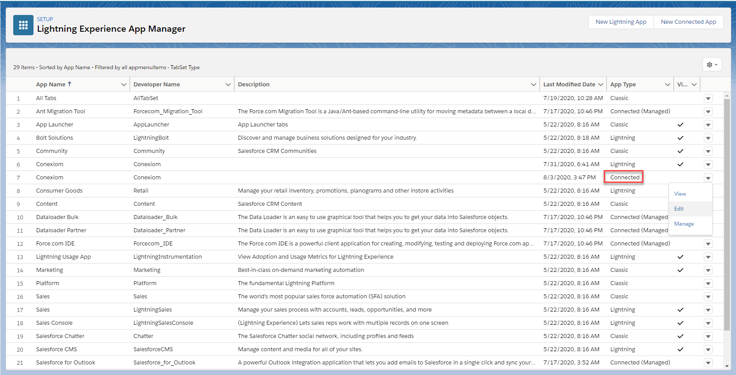
Task: Click the visible checkmark for Community
Action: click(680, 151)
